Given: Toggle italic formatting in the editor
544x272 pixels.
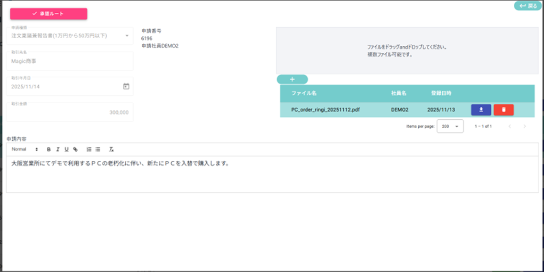Looking at the screenshot, I should [x=58, y=149].
